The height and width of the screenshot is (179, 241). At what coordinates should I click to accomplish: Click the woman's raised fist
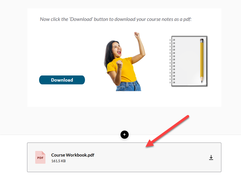point(137,35)
